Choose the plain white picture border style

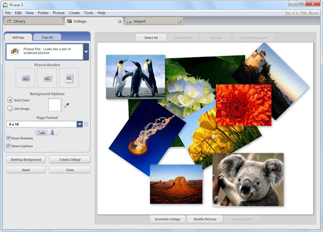[x=47, y=78]
